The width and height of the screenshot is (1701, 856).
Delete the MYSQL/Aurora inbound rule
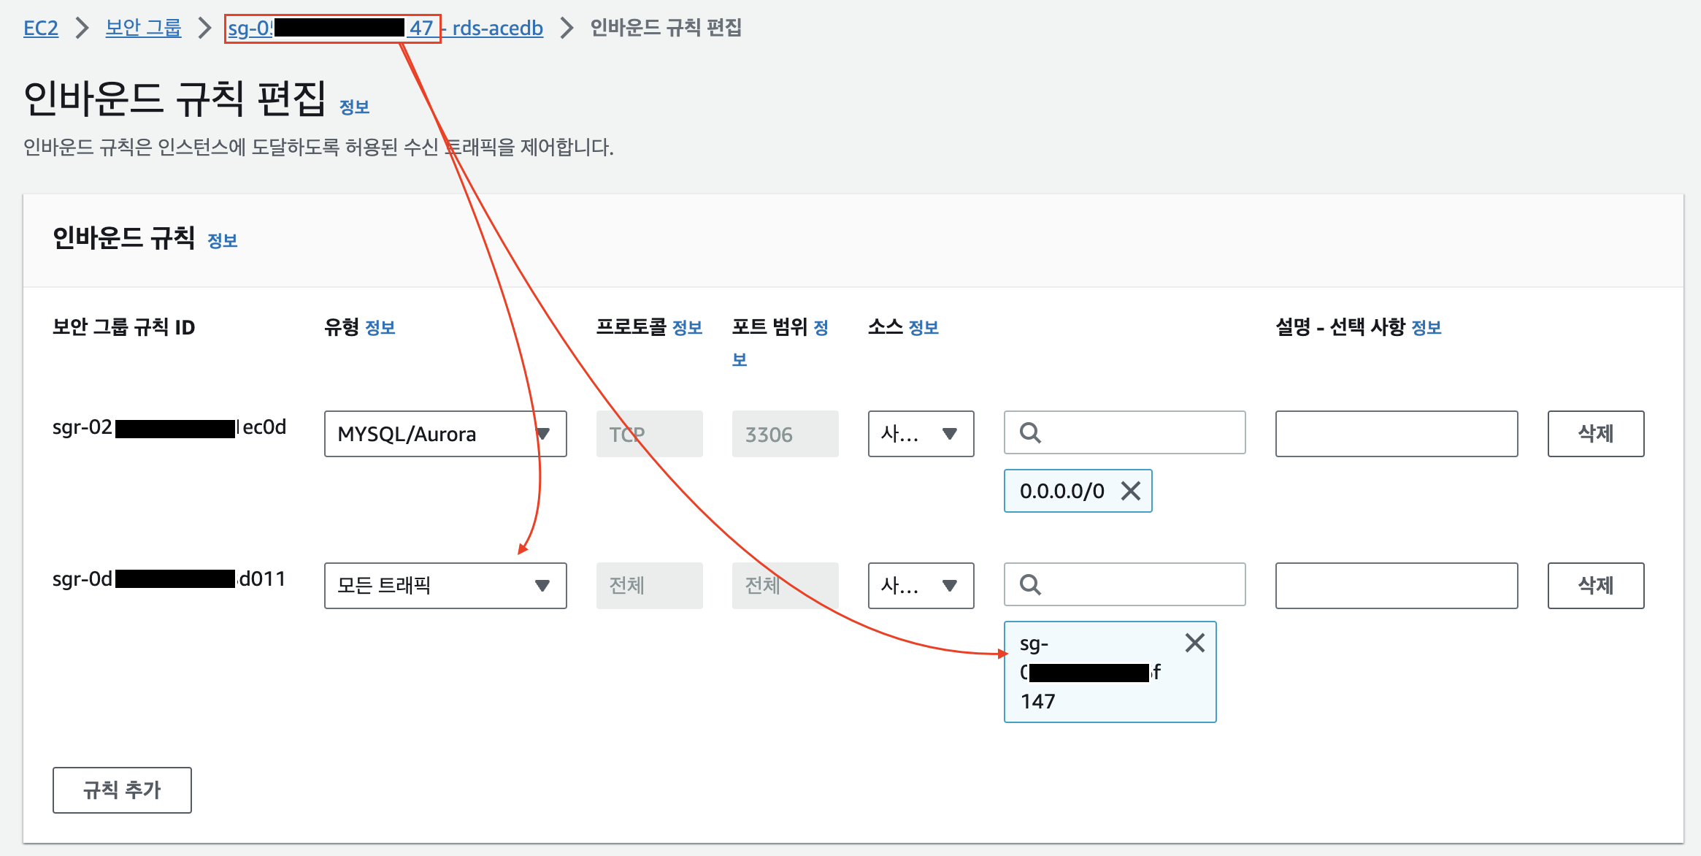coord(1595,434)
